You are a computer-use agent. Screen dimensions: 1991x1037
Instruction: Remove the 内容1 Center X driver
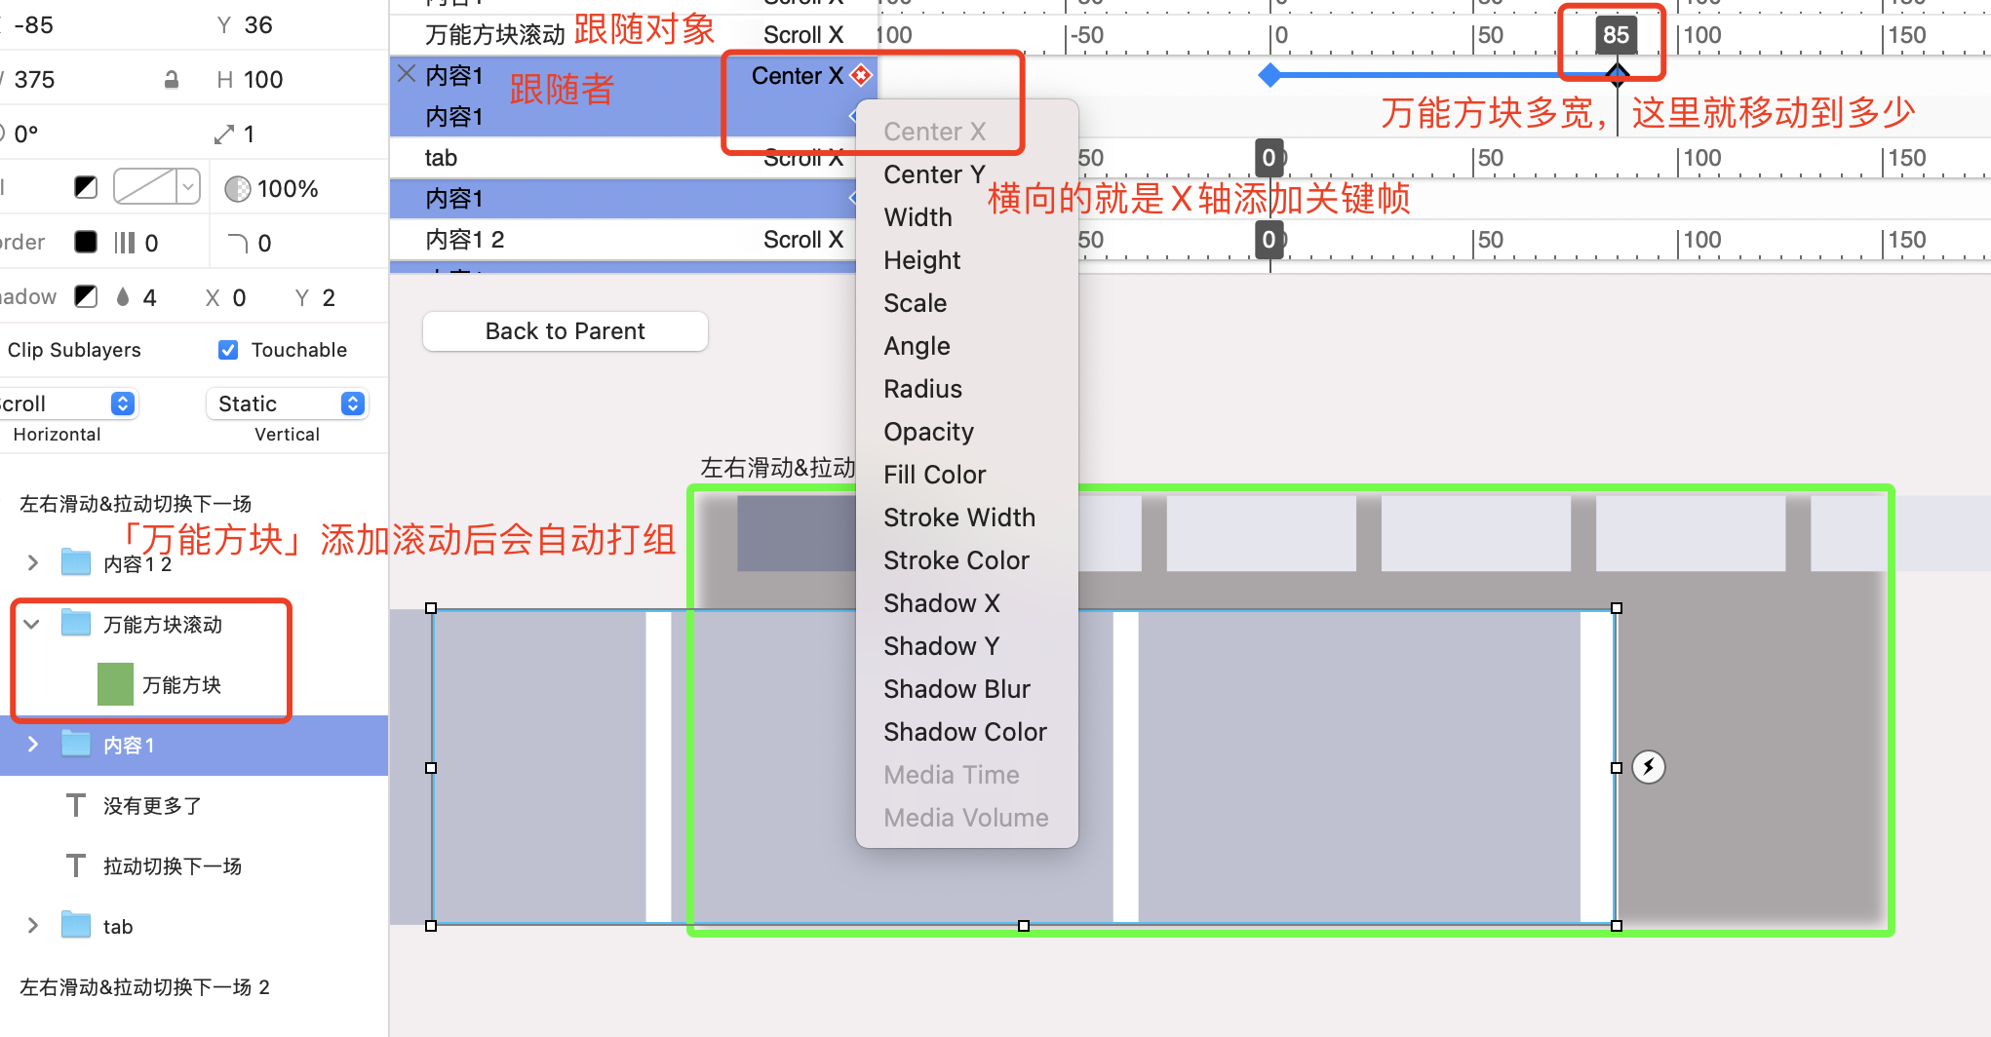[407, 74]
